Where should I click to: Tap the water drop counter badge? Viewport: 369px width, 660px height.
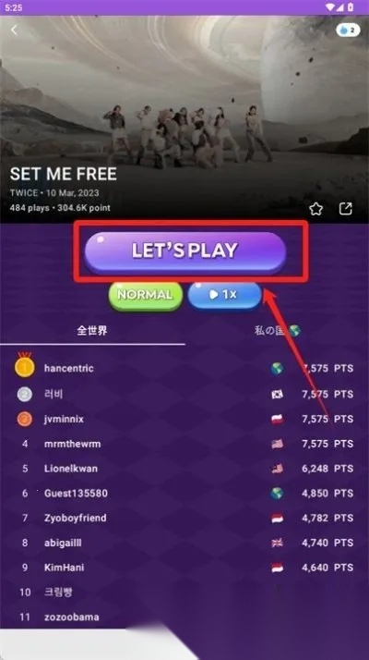(x=348, y=31)
